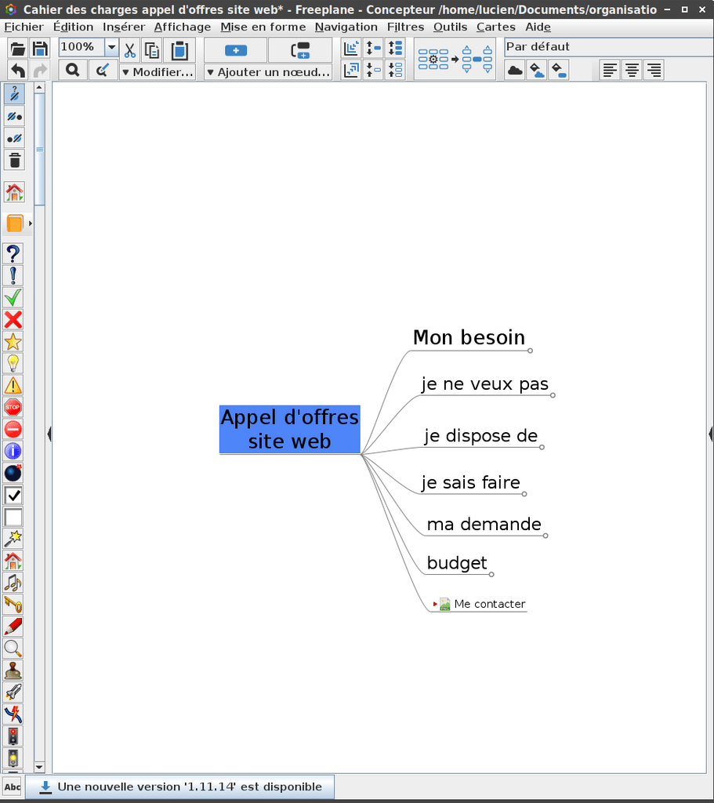Image resolution: width=714 pixels, height=803 pixels.
Task: Add the green check mark icon
Action: 13,297
